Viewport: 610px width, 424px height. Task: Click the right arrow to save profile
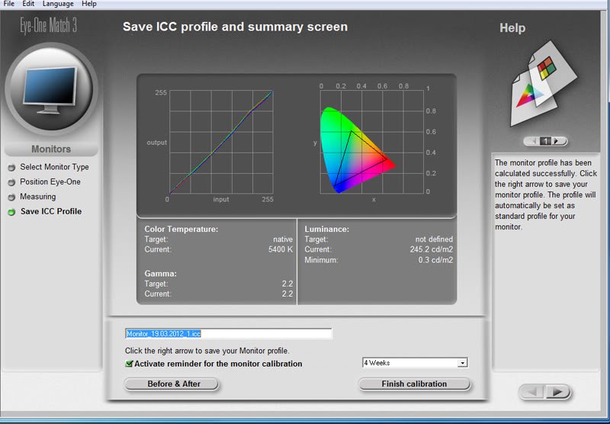(558, 392)
